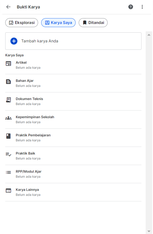Select the Artikel category icon
The height and width of the screenshot is (234, 153).
[x=8, y=64]
